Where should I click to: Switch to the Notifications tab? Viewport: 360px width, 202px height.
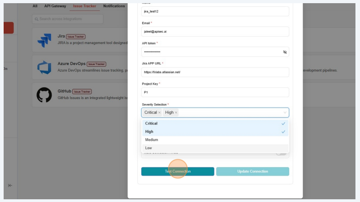[114, 6]
